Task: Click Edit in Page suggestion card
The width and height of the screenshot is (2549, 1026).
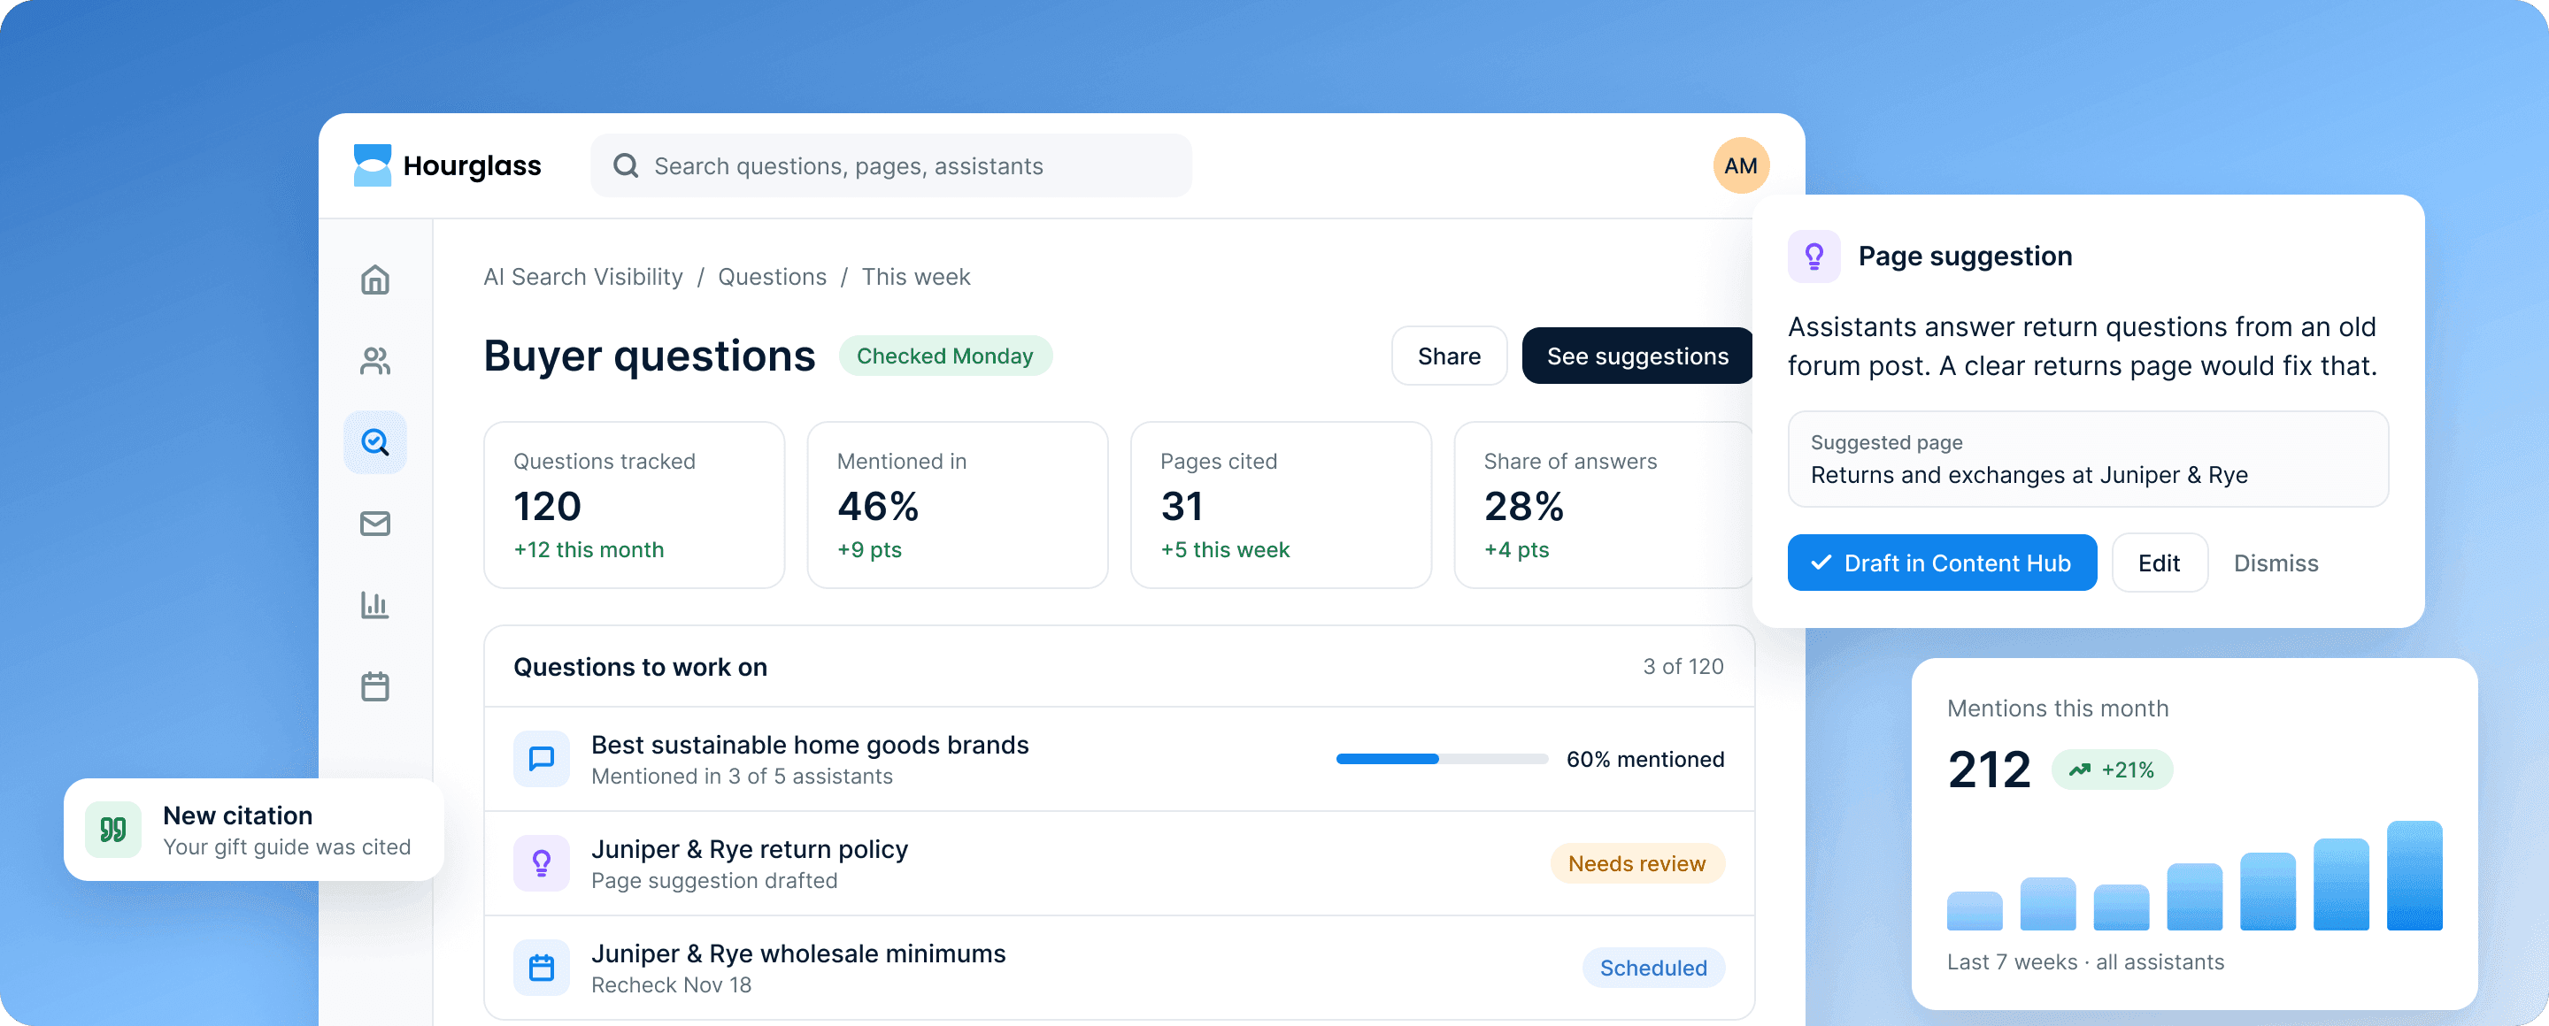Action: point(2160,563)
